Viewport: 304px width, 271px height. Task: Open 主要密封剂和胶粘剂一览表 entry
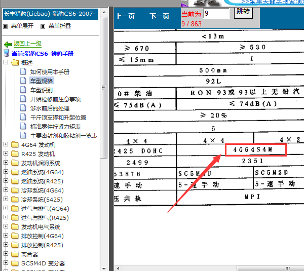pyautogui.click(x=64, y=136)
